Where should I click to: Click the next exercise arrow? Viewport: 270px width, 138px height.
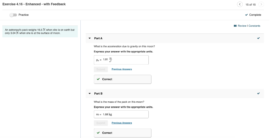pyautogui.click(x=261, y=4)
